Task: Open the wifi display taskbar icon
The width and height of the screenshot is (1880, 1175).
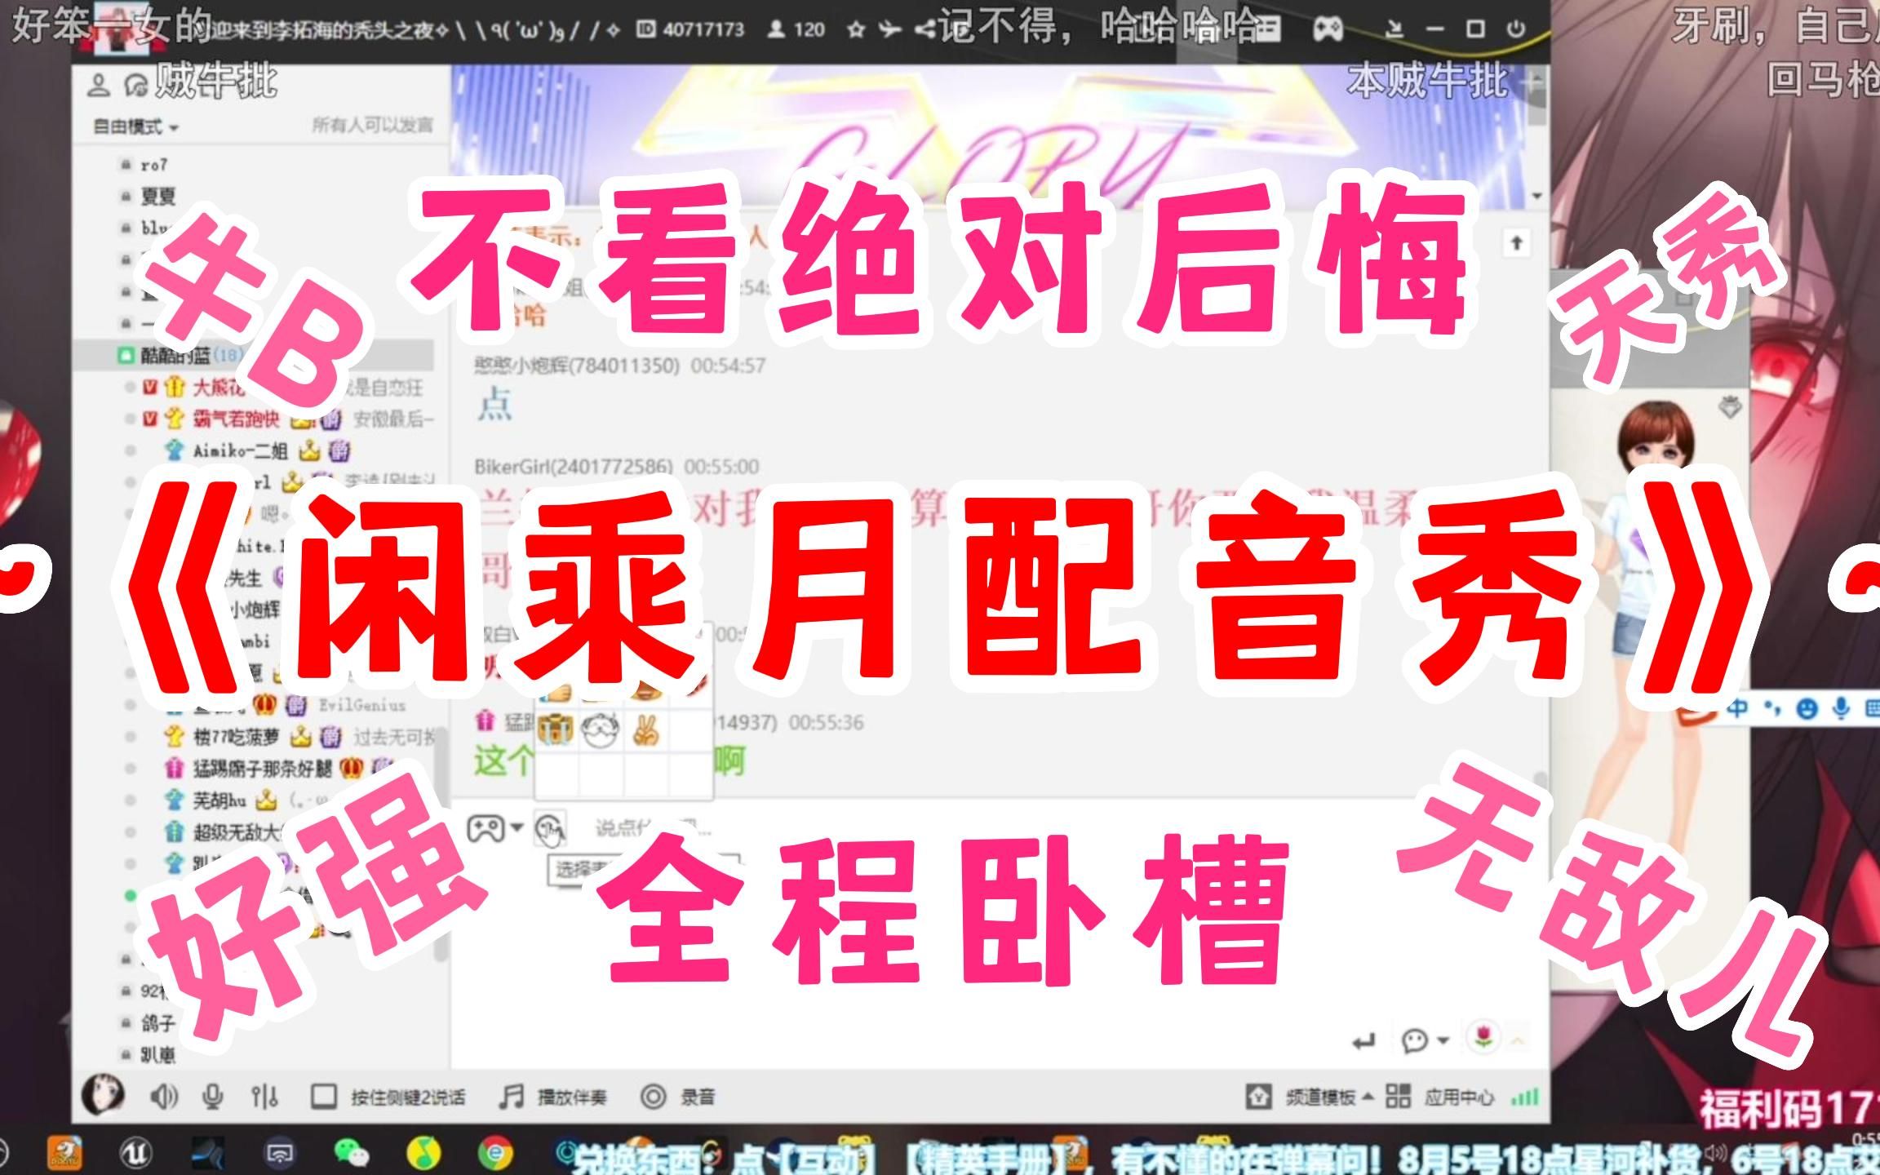Action: tap(280, 1153)
